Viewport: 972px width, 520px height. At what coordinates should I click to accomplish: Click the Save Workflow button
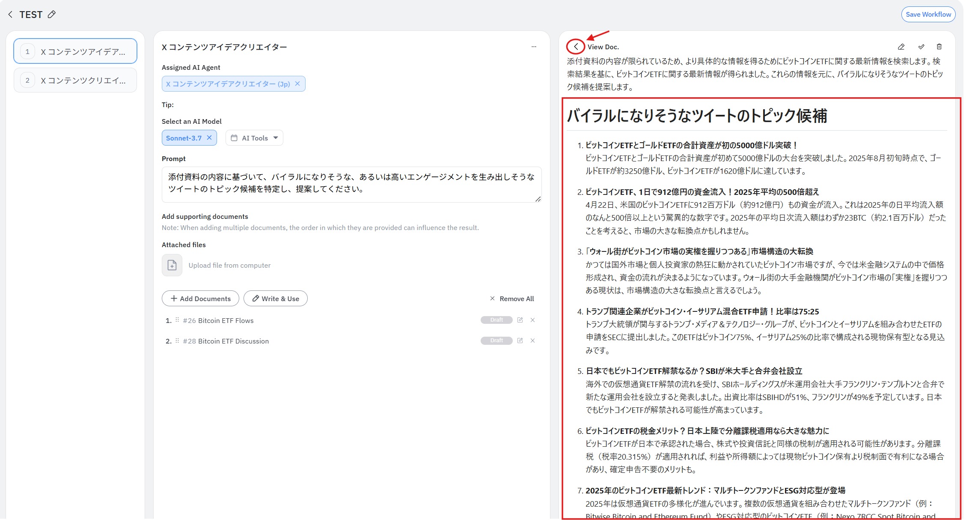928,14
